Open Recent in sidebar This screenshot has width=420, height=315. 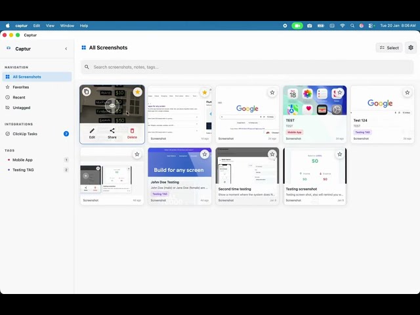37,98
